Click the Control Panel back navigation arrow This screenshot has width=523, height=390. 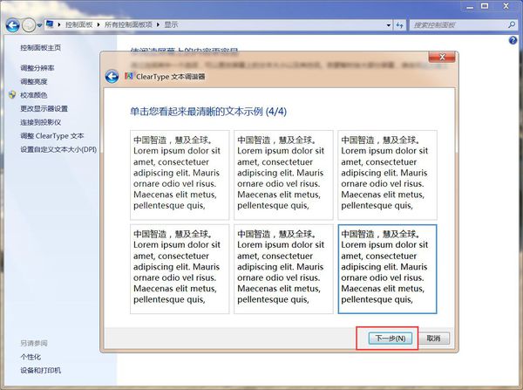point(12,24)
